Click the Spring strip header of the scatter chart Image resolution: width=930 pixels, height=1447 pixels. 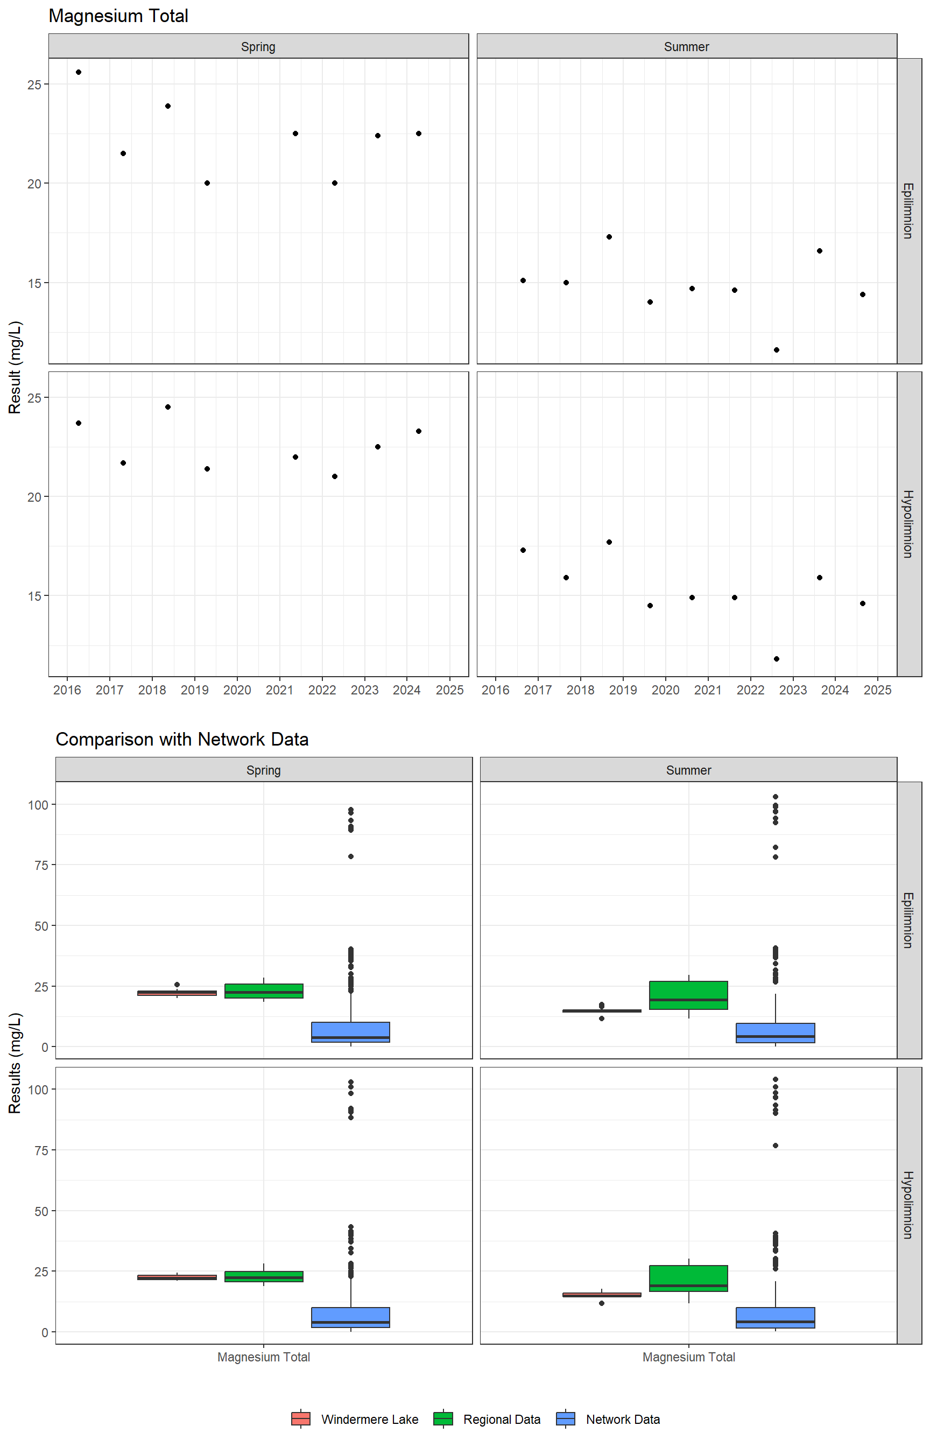click(x=258, y=46)
